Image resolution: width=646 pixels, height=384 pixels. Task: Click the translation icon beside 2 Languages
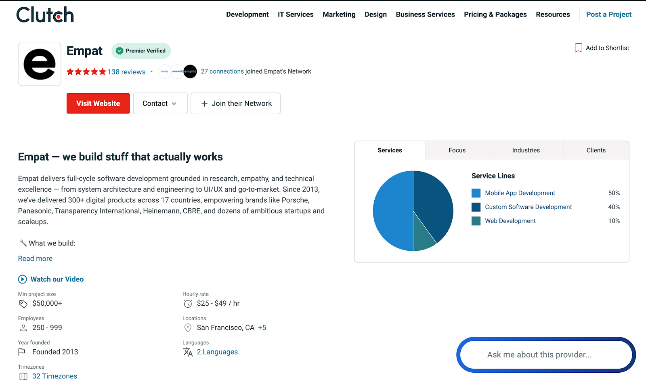click(188, 352)
